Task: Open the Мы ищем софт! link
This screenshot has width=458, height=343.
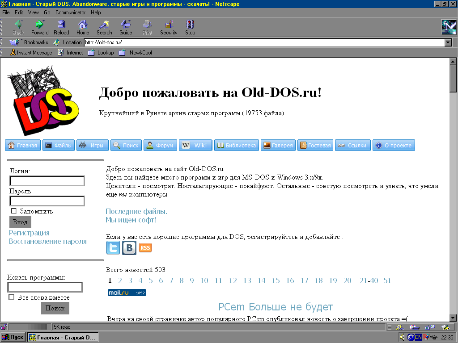Action: point(131,220)
